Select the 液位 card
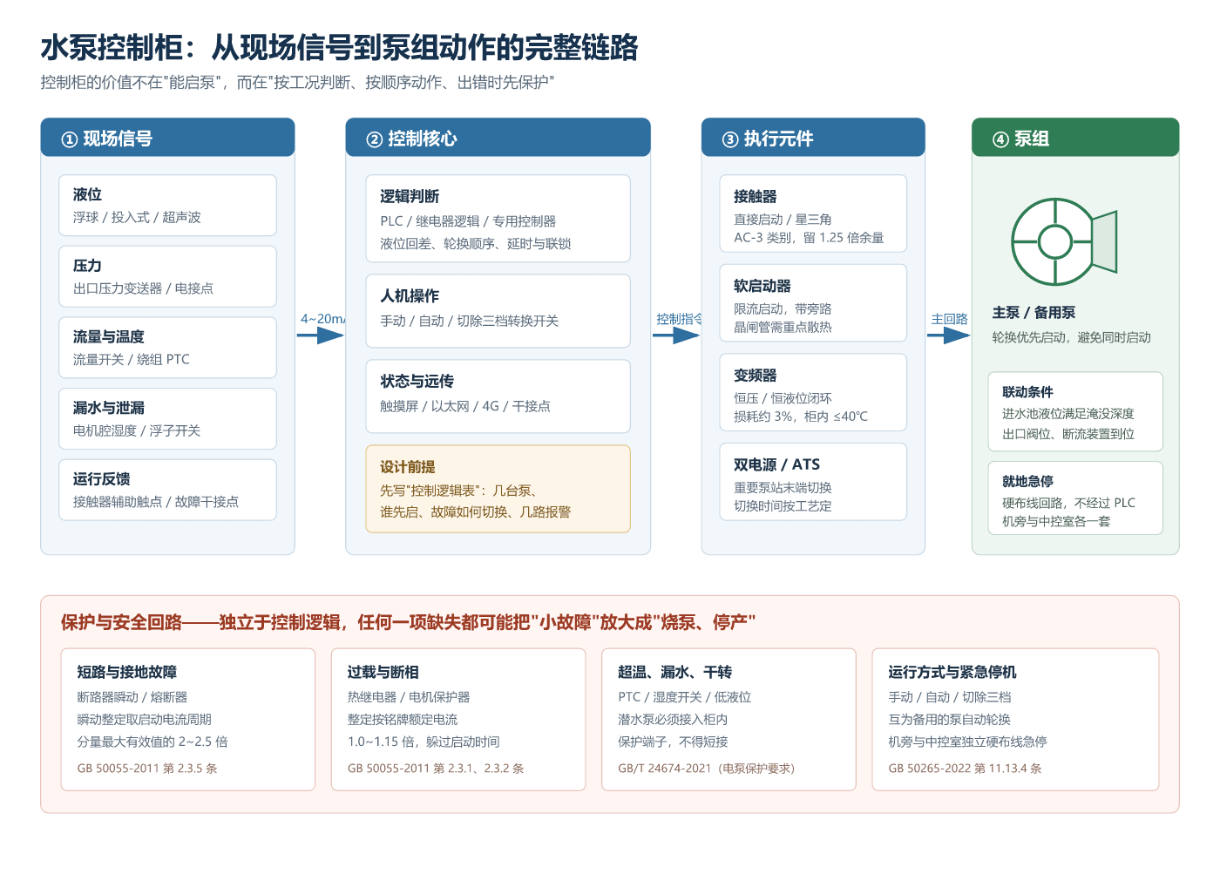This screenshot has width=1220, height=874. (167, 205)
